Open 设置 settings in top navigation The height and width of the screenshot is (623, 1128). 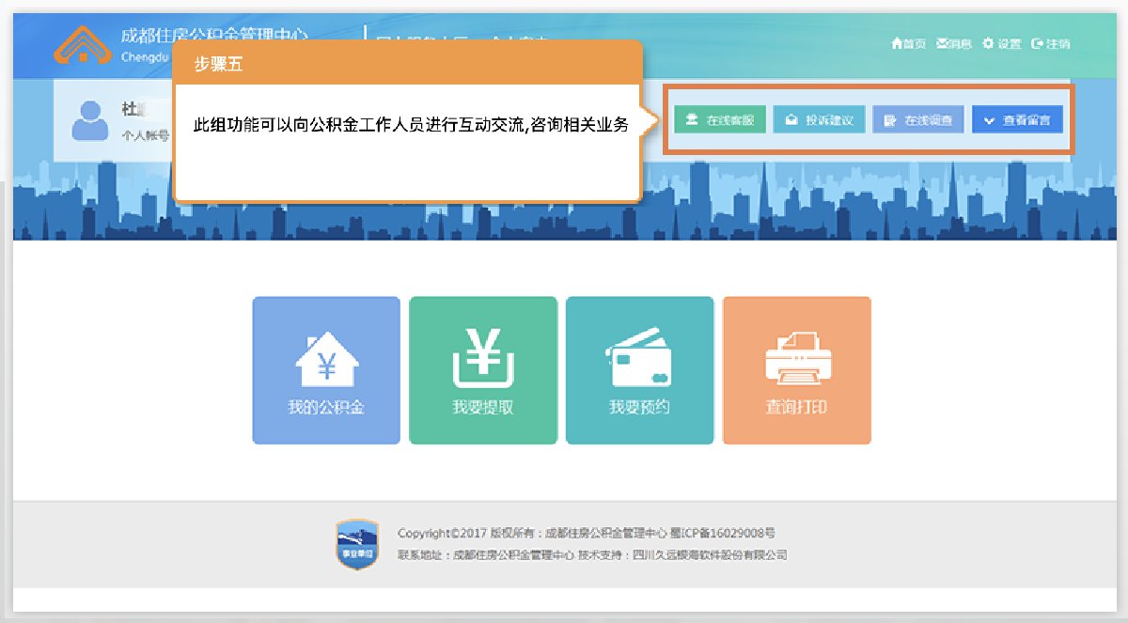[x=1002, y=44]
